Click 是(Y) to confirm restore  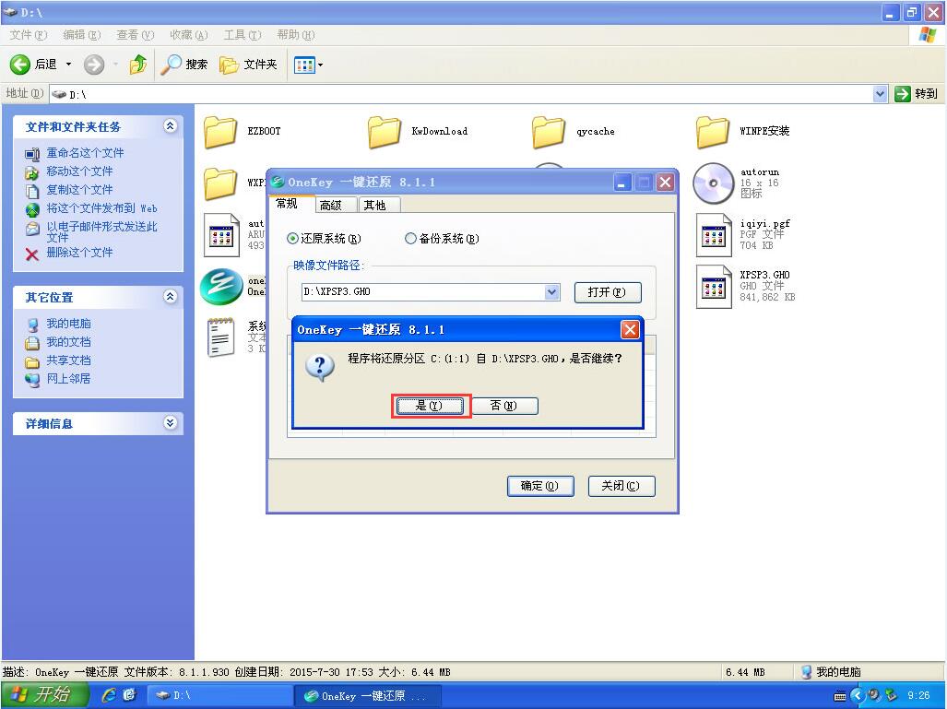(x=430, y=405)
